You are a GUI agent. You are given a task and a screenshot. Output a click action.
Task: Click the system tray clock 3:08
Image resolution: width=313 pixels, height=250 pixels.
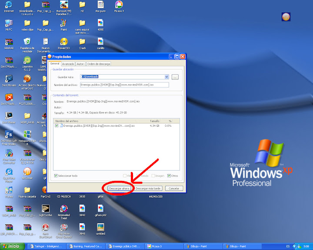(x=306, y=247)
